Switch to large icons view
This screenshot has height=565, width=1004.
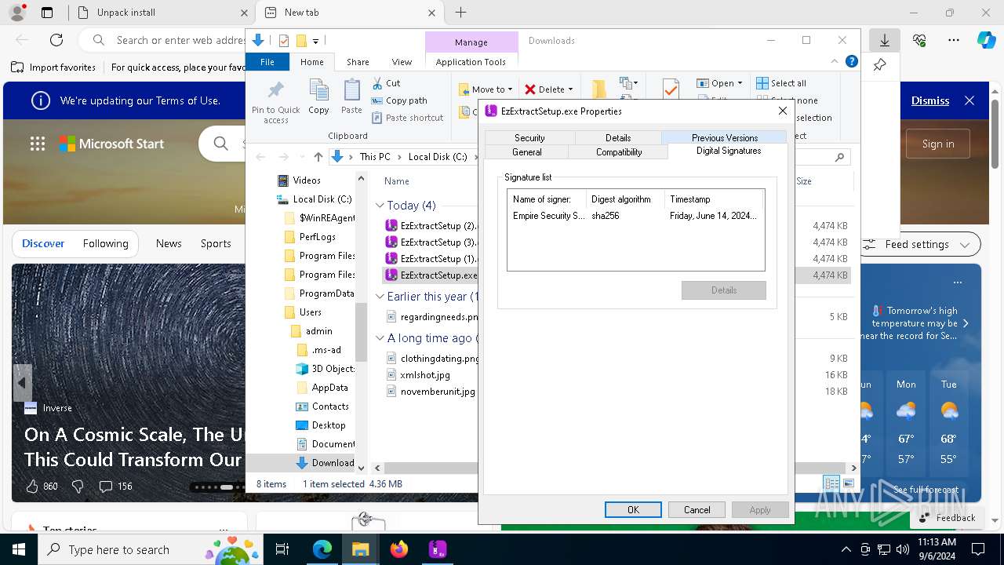click(x=849, y=483)
